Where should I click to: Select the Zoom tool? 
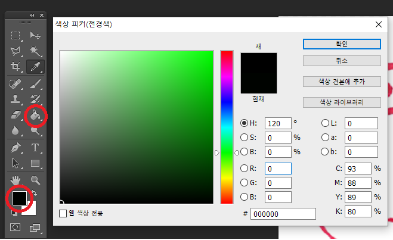tap(35, 180)
